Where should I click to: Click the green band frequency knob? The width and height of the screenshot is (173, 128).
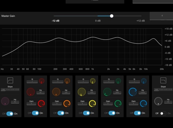pos(107,92)
